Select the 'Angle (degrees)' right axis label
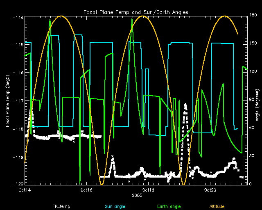This screenshot has height=210, width=262. [256, 100]
